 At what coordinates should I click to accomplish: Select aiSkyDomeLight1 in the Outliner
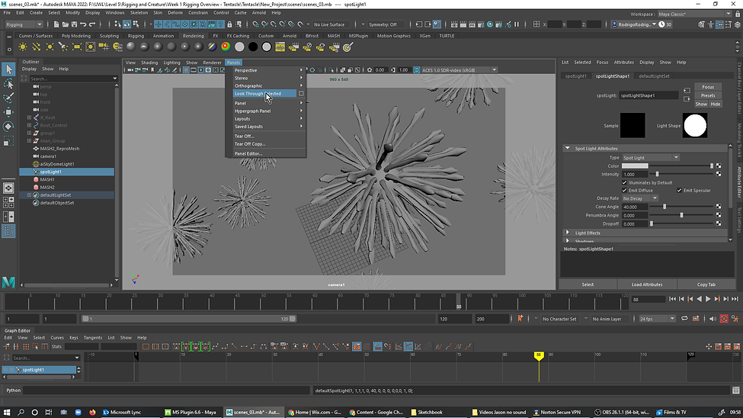point(57,164)
